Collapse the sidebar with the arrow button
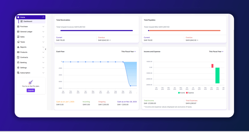The width and height of the screenshot is (249, 132). 45,49
